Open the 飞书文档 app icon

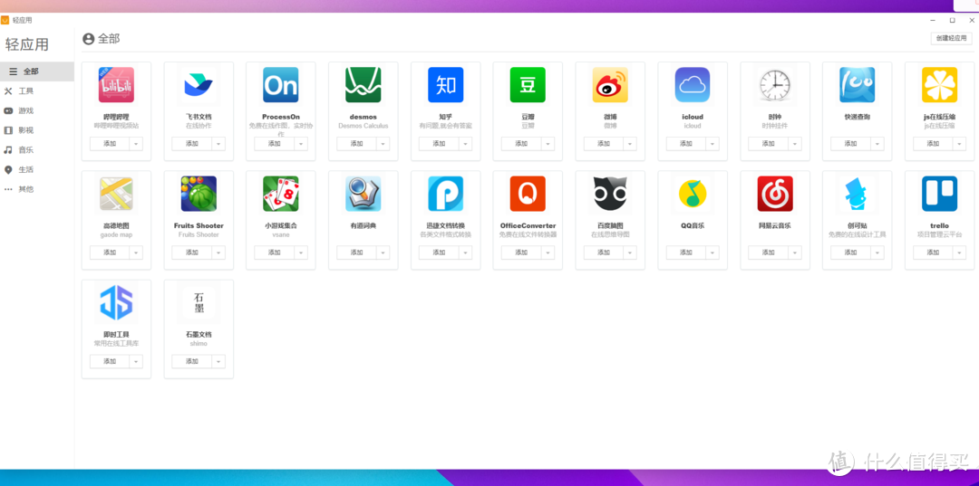[x=199, y=85]
